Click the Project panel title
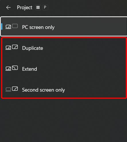Image resolution: width=127 pixels, height=142 pixels. 25,7
